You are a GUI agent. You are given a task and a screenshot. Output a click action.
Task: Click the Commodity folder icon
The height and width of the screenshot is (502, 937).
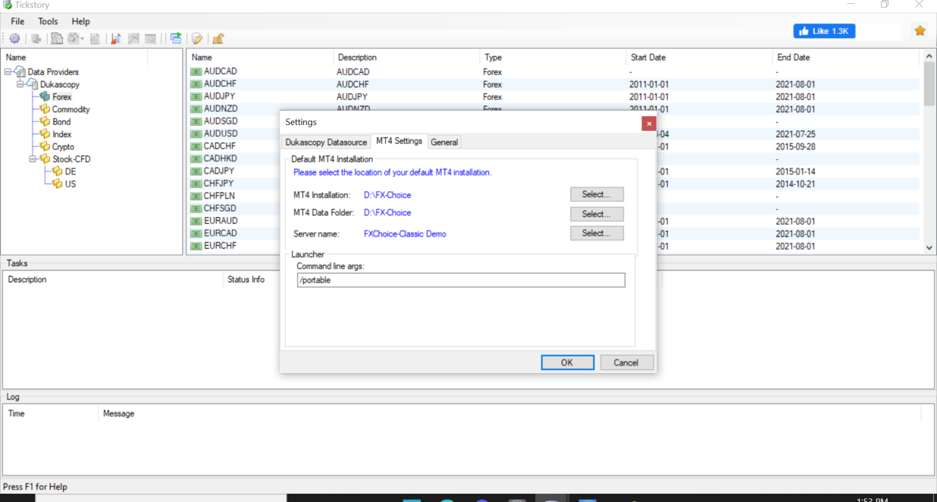[x=45, y=109]
